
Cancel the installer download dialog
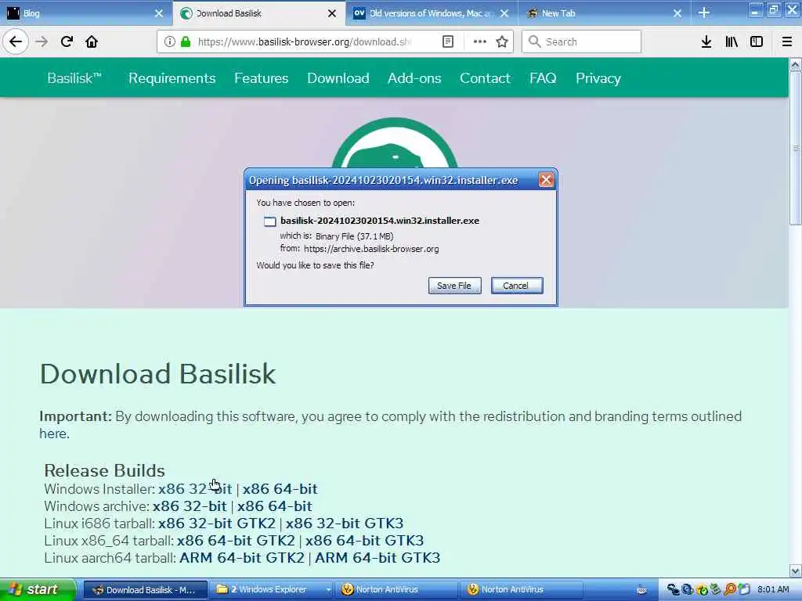point(517,286)
